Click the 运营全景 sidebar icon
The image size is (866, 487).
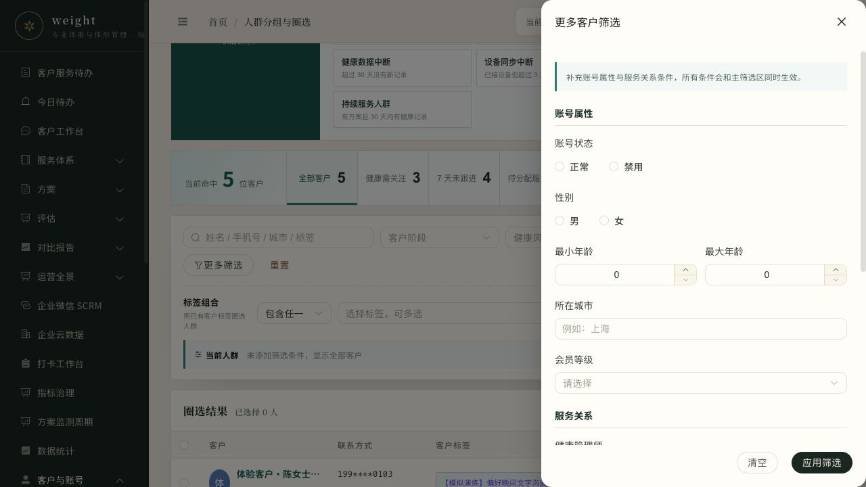click(26, 276)
